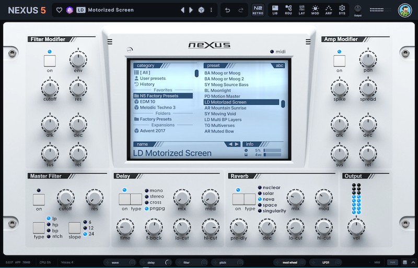Open the delay macro slot
Screen dimensions: 418x268
pos(156,263)
